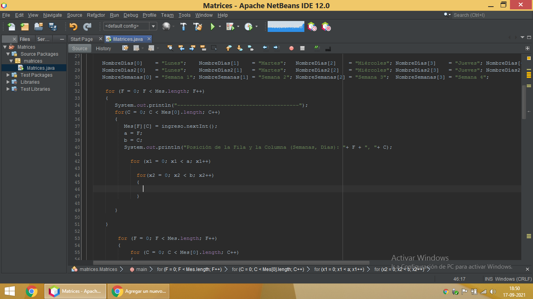Switch to the Start Page tab
Viewport: 533px width, 299px height.
click(82, 39)
